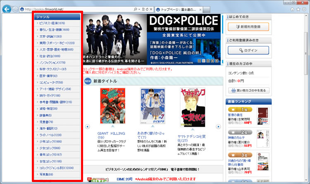
Task: Close the トップページ tab using its X
Action: pos(200,9)
